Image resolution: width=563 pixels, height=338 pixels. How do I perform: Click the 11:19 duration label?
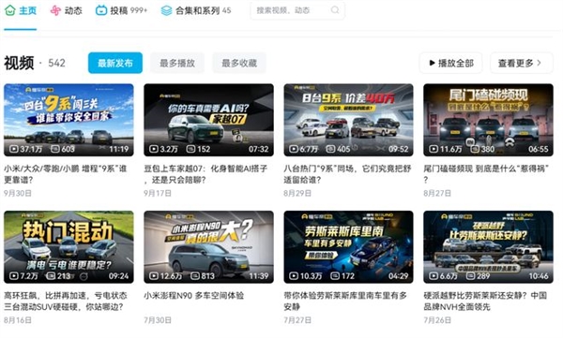pyautogui.click(x=119, y=149)
